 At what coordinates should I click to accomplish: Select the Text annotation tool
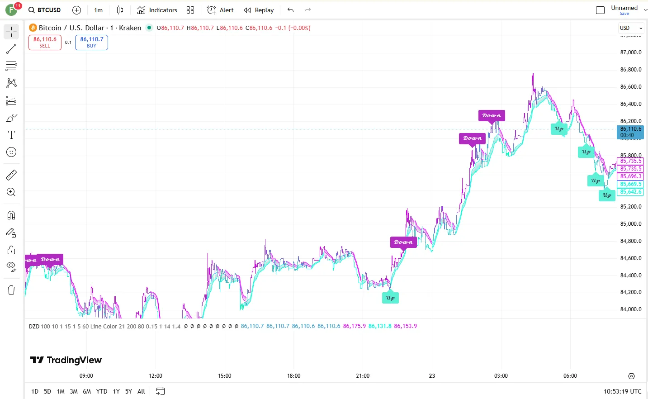coord(11,135)
